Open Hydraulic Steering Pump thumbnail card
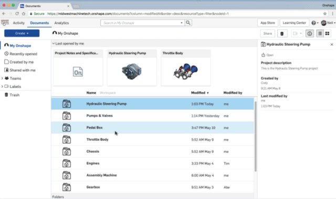The image size is (336, 199). [x=132, y=68]
